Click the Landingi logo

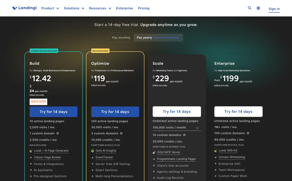coord(24,8)
